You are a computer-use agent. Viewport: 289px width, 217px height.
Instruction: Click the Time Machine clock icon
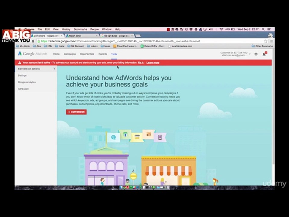pyautogui.click(x=186, y=29)
